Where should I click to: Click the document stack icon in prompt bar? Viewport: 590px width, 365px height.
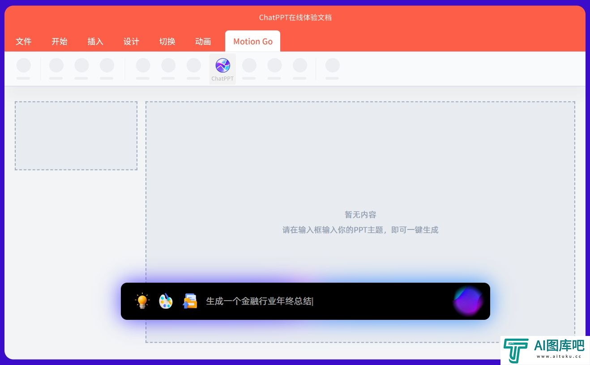(190, 301)
